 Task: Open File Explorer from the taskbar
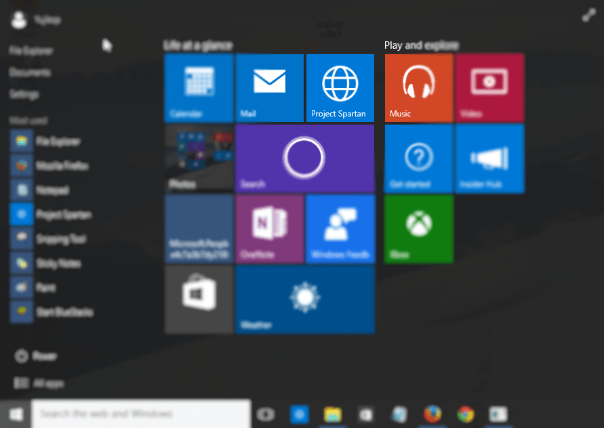tap(332, 414)
